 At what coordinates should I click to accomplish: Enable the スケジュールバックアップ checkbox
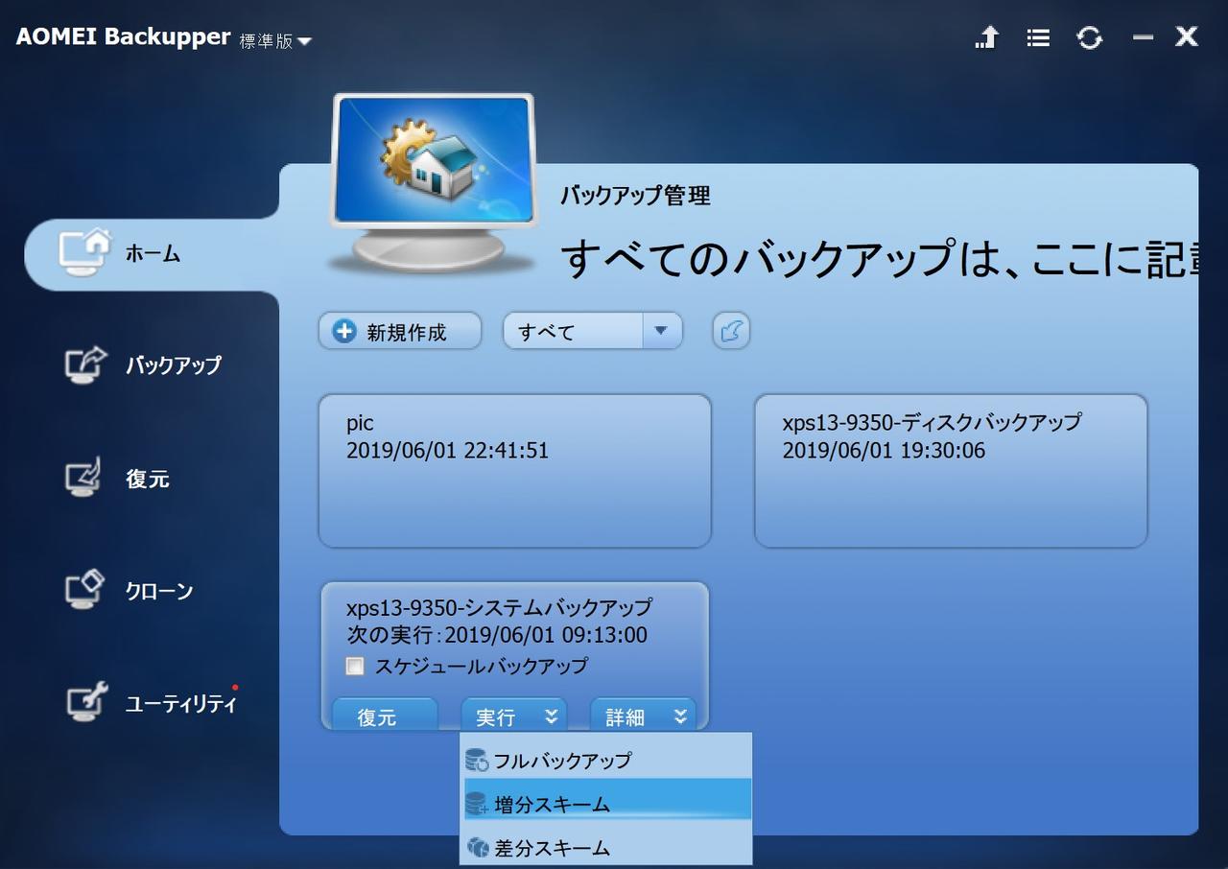click(x=355, y=666)
